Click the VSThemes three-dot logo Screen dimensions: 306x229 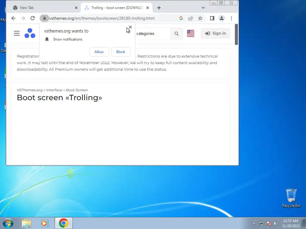click(30, 33)
